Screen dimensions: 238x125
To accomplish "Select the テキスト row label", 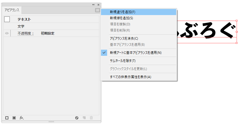I will click(24, 20).
